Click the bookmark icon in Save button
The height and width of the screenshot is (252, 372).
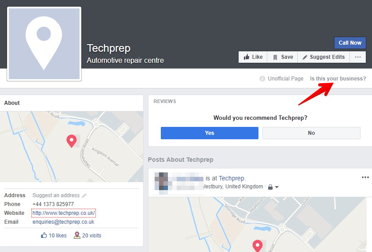[x=275, y=57]
